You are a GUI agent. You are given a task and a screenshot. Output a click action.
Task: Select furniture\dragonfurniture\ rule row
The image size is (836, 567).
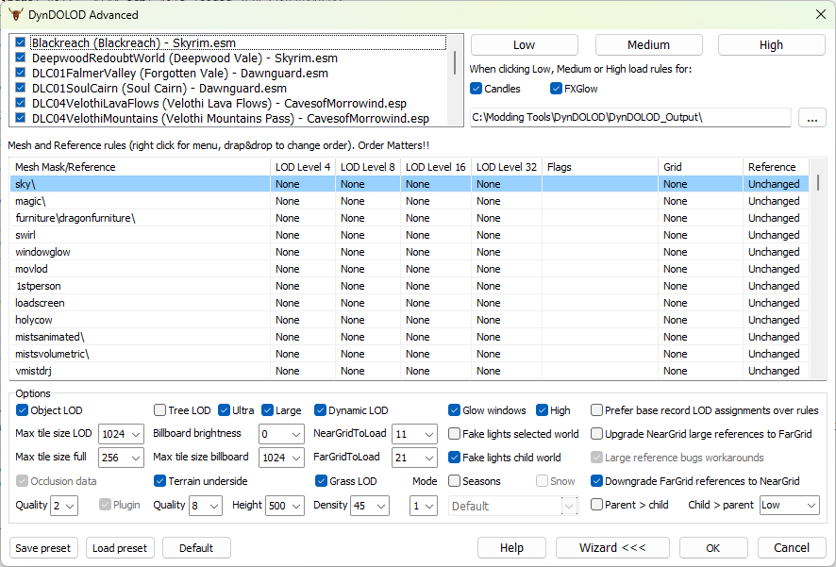pyautogui.click(x=410, y=218)
